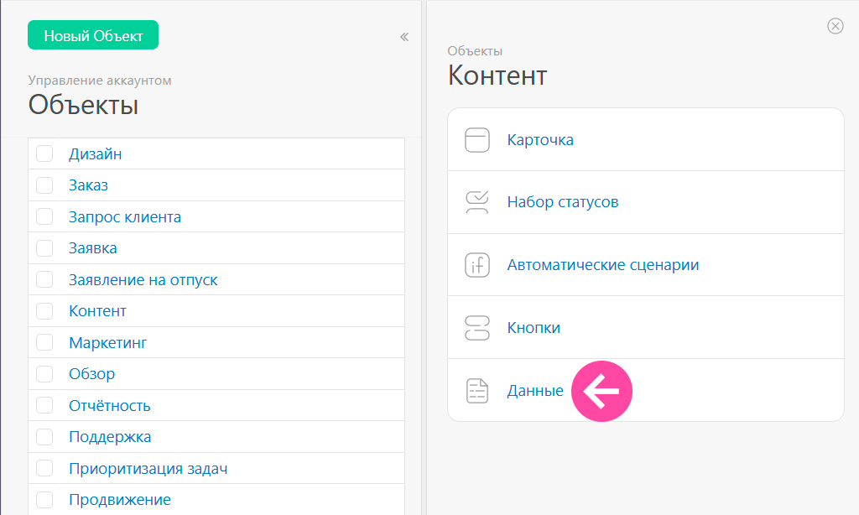The image size is (859, 515).
Task: Collapse the Объекты sidebar with double chevron
Action: [404, 37]
